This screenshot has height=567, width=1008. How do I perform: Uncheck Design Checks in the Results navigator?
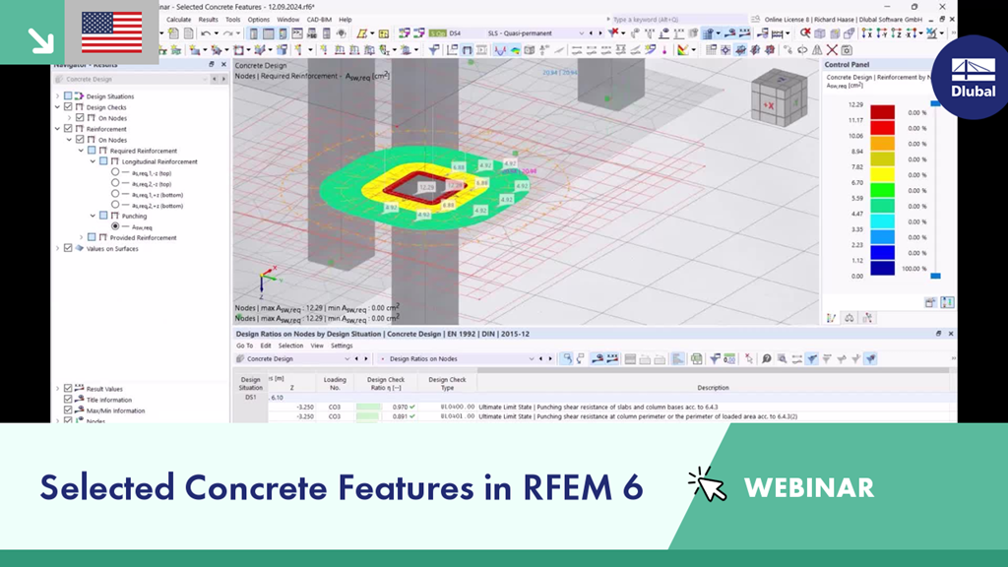[x=67, y=107]
